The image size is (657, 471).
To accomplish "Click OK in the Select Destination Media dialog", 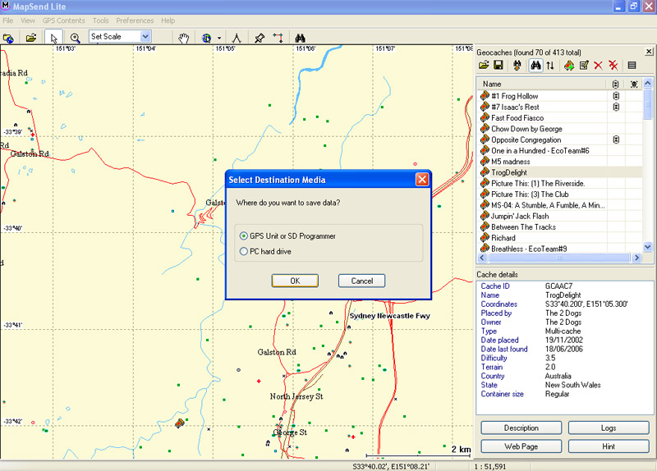I will point(295,281).
